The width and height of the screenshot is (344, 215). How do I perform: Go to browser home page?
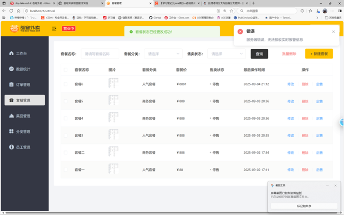[18, 11]
